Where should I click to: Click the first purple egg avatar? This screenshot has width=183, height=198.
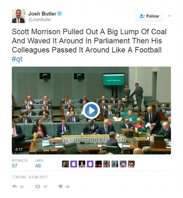tap(74, 164)
